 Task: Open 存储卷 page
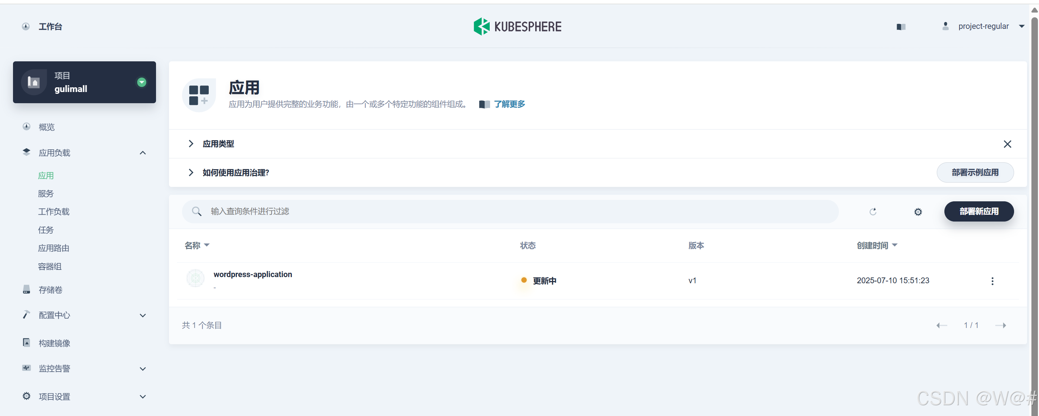click(51, 290)
